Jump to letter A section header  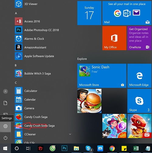[16, 13]
